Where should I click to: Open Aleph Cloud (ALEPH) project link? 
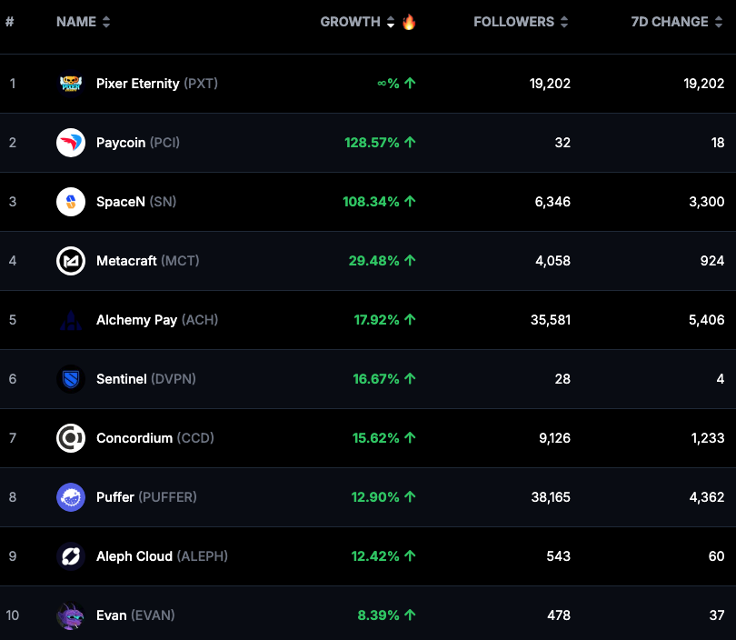point(162,557)
